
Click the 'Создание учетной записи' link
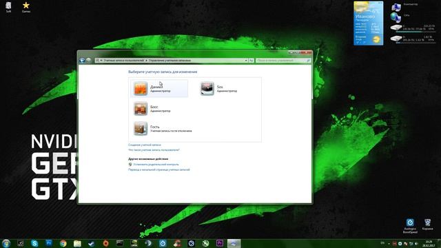(145, 145)
